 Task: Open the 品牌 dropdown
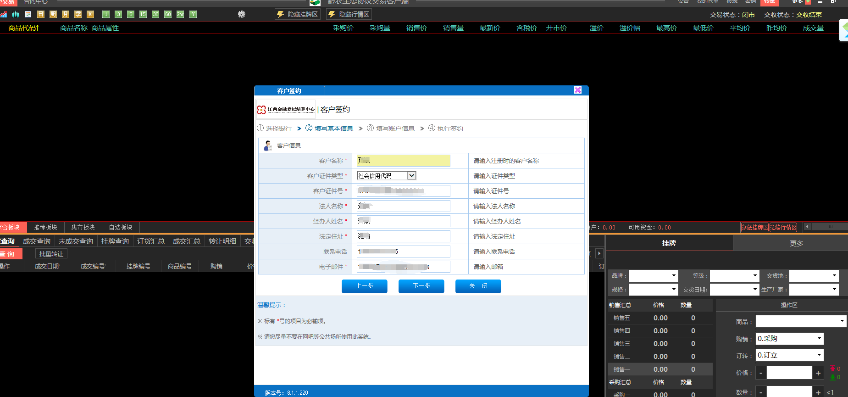(653, 276)
